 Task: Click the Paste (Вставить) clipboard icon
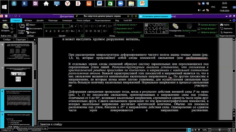5,26
